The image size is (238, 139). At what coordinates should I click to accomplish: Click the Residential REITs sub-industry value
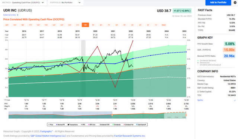pos(228,76)
